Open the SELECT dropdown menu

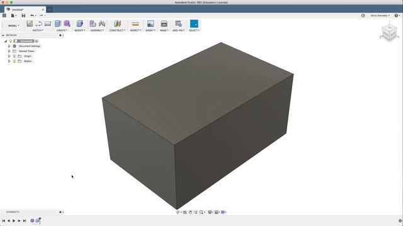[194, 30]
